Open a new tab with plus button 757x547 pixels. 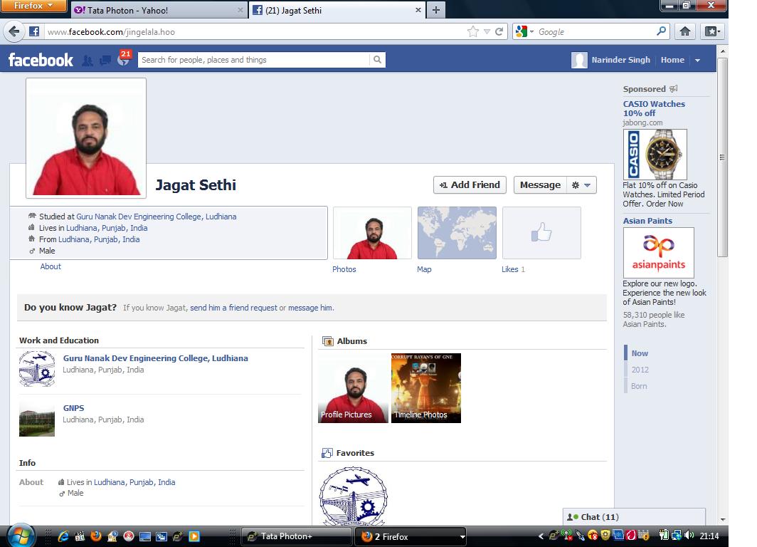click(x=436, y=10)
